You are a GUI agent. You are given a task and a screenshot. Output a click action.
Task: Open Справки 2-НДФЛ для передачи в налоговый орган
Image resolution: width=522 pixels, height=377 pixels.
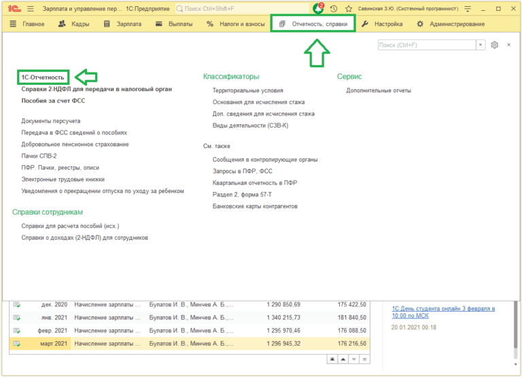(x=97, y=89)
